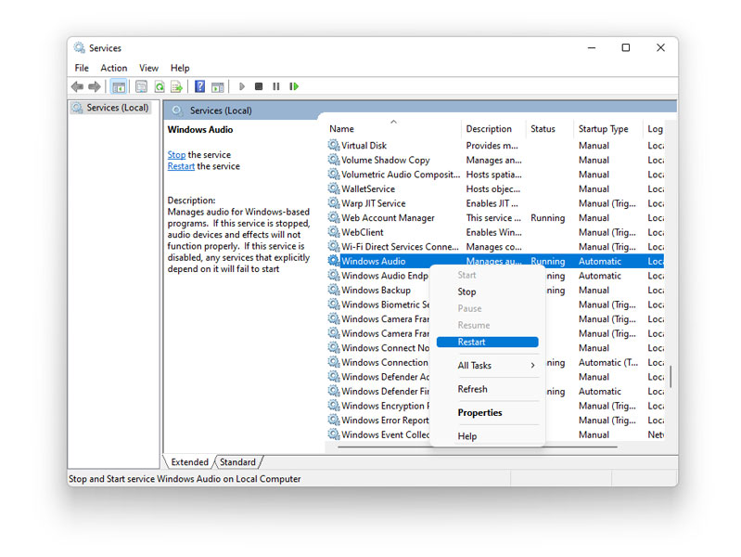The height and width of the screenshot is (557, 741).
Task: Select the Windows Encryption F service row
Action: coord(495,406)
